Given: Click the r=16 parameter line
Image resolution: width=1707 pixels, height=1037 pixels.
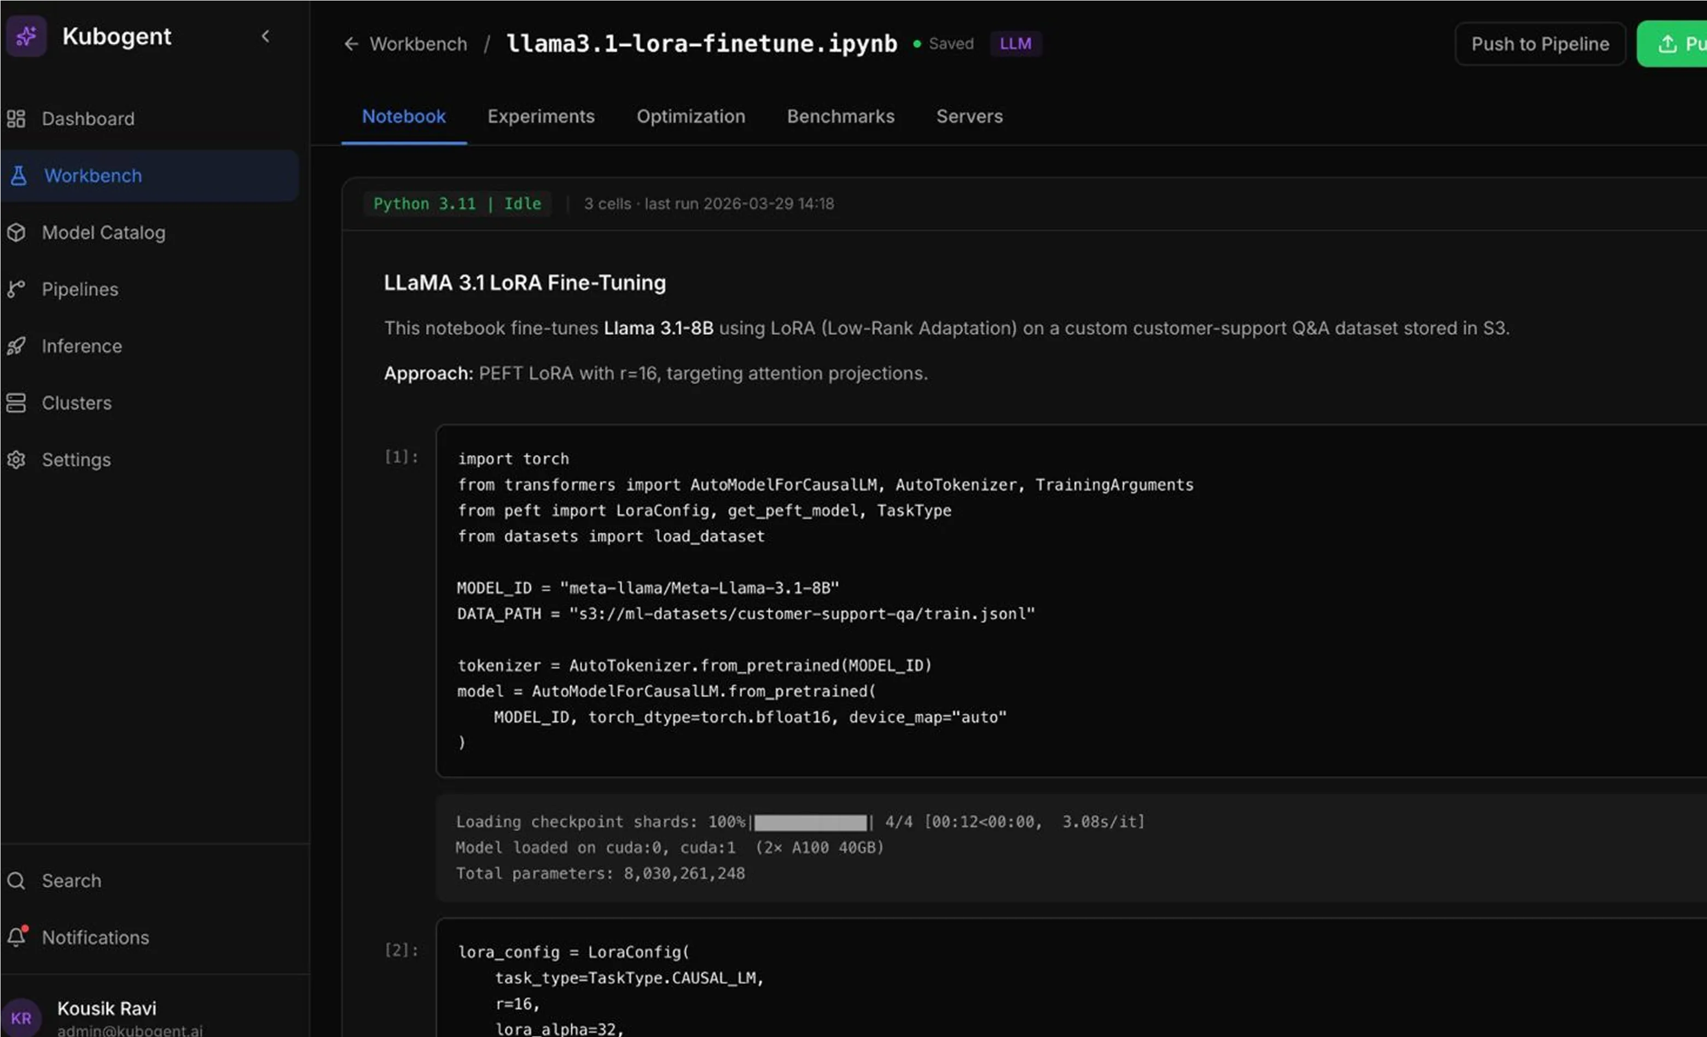Looking at the screenshot, I should coord(518,1004).
